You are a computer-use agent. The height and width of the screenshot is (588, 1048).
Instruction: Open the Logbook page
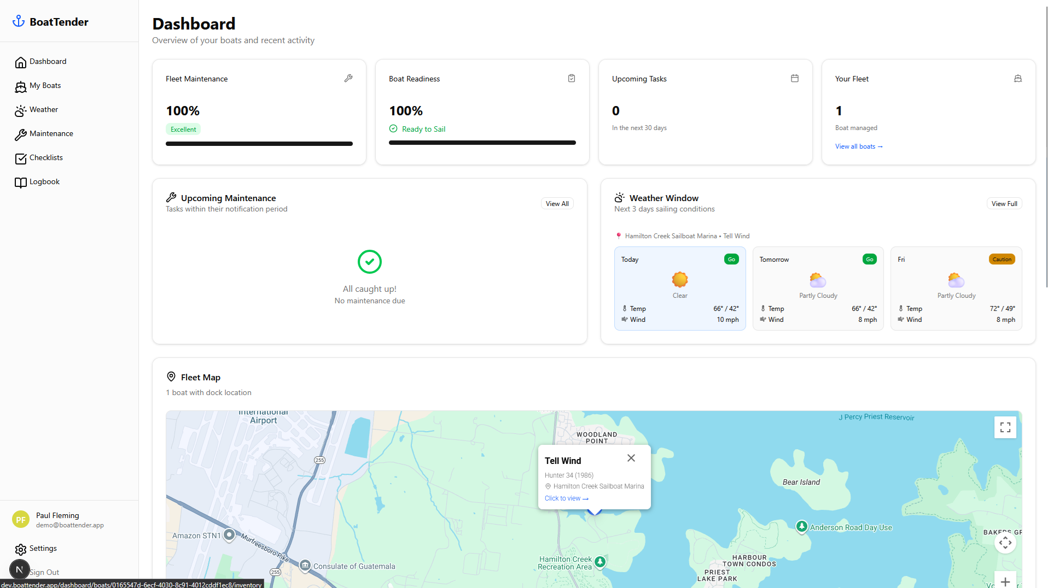(44, 182)
